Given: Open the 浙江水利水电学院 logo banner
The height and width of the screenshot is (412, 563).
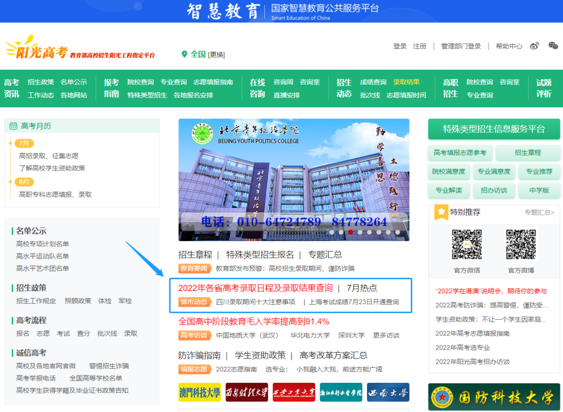Looking at the screenshot, I should (341, 392).
